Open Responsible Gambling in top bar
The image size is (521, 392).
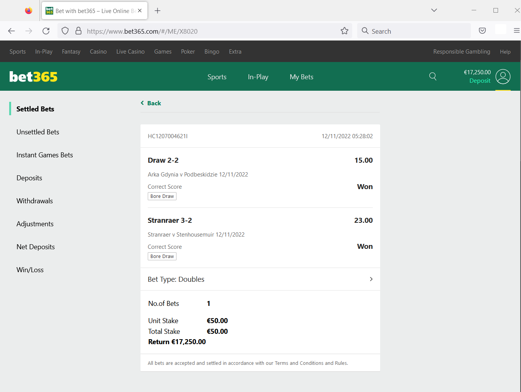(x=461, y=52)
